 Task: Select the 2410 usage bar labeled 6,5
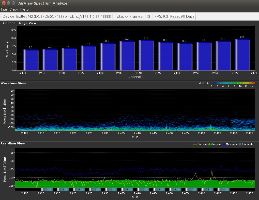pyautogui.click(x=31, y=60)
